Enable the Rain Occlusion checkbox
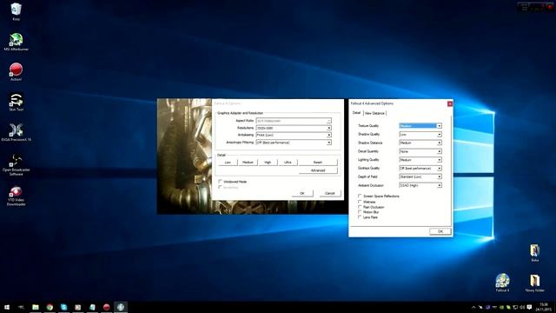This screenshot has height=313, width=556. (x=360, y=207)
